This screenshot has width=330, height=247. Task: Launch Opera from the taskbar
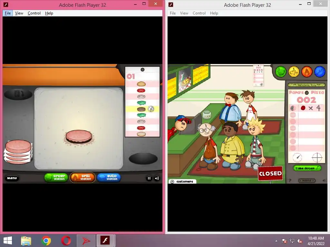click(66, 241)
